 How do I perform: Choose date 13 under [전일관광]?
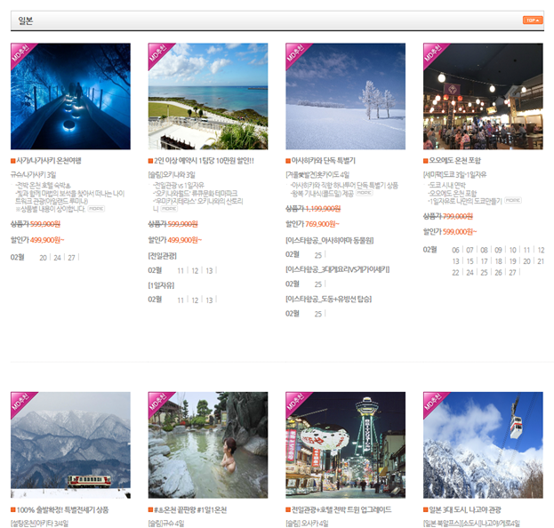(x=209, y=271)
